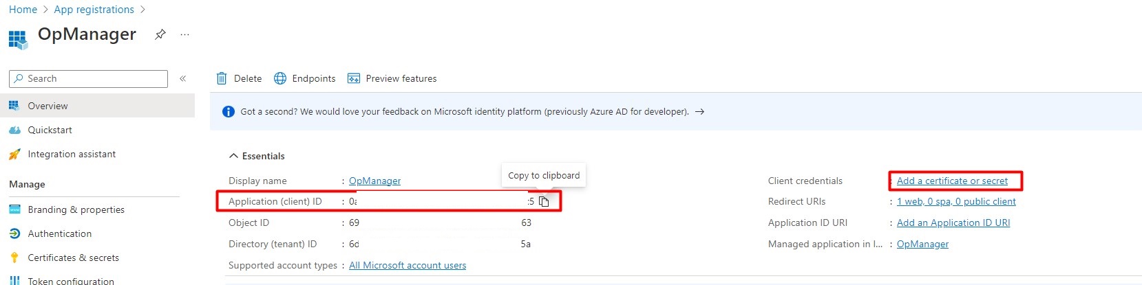The height and width of the screenshot is (285, 1142).
Task: Click the feedback banner arrow
Action: (699, 111)
